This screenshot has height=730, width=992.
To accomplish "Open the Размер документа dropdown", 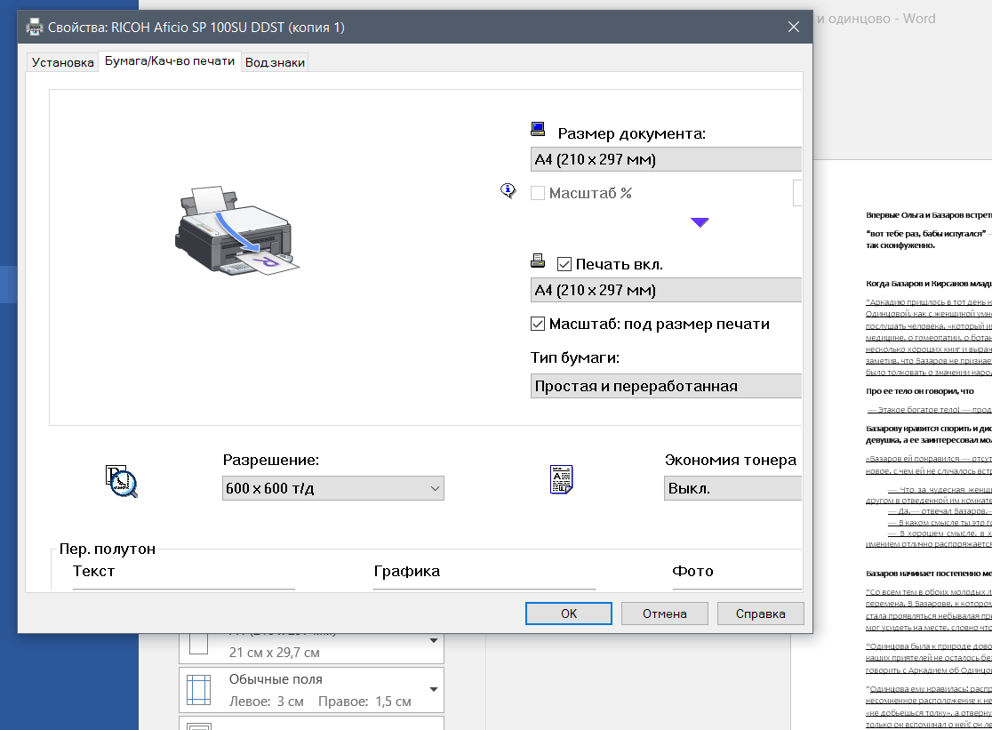I will pos(666,159).
